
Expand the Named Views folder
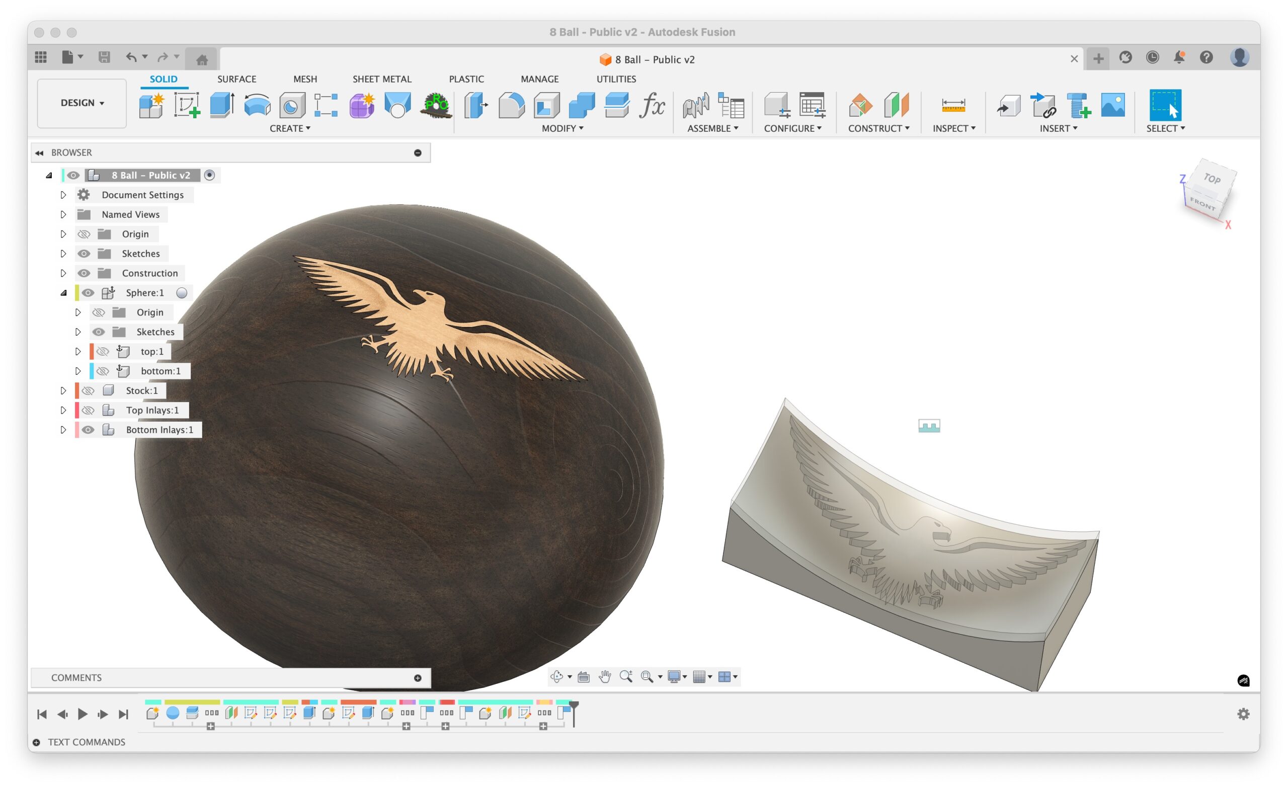pos(63,214)
